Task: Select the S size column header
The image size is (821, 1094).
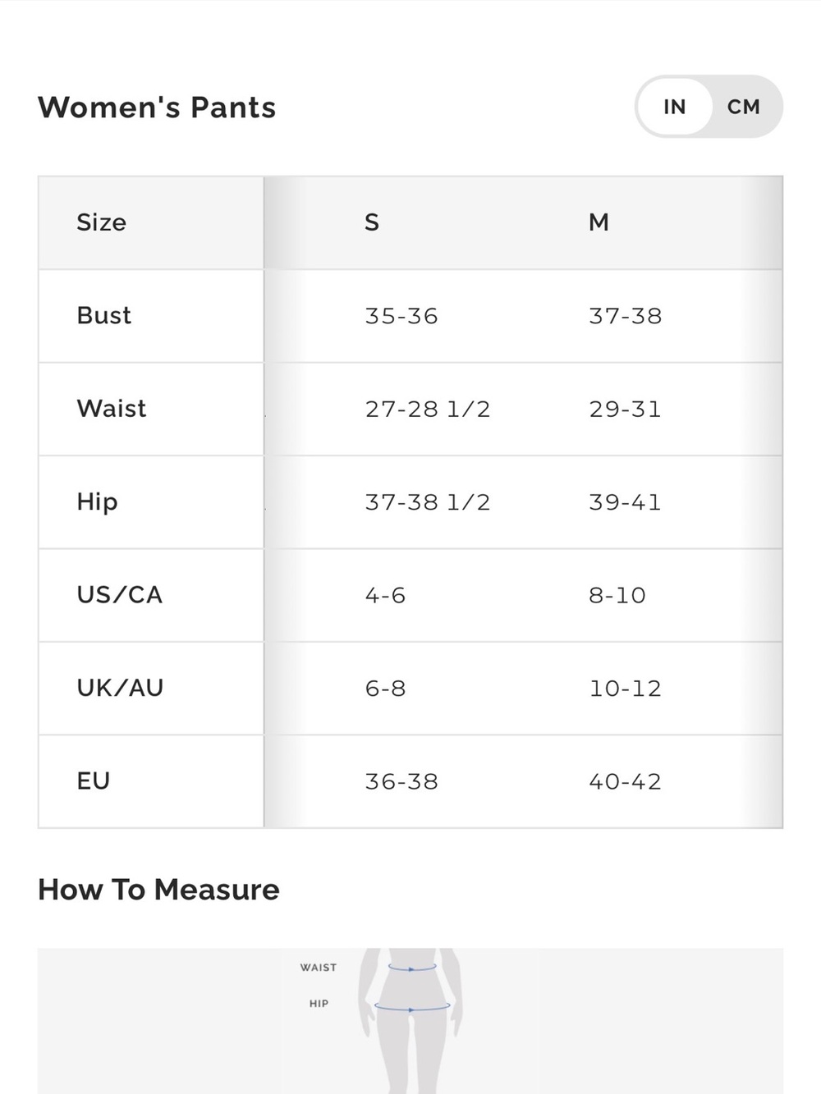Action: click(372, 222)
